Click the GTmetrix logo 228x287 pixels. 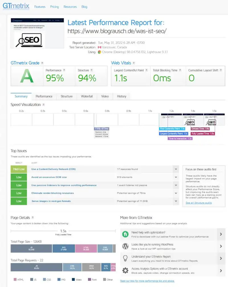tap(16, 6)
